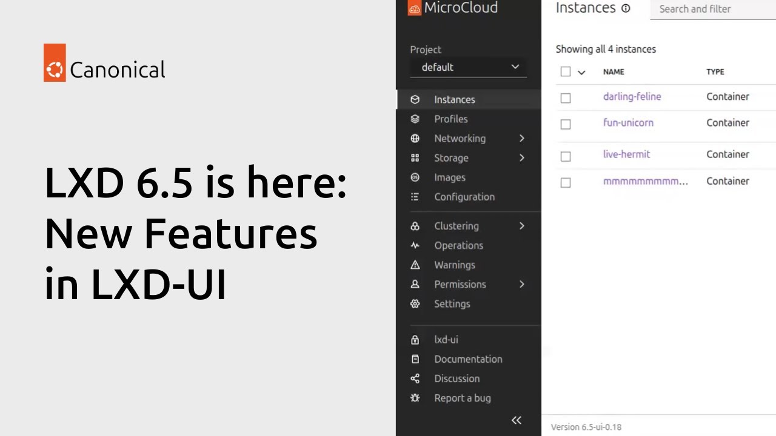Click the Warnings triangle icon
The height and width of the screenshot is (436, 776).
point(415,265)
